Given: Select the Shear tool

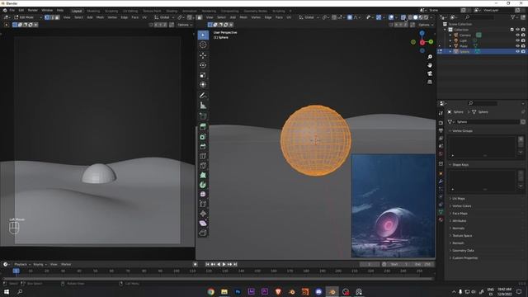Looking at the screenshot, I should 203,224.
